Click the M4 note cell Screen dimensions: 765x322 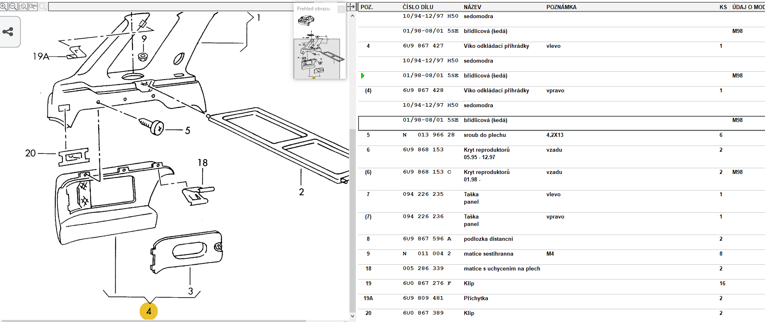click(550, 254)
